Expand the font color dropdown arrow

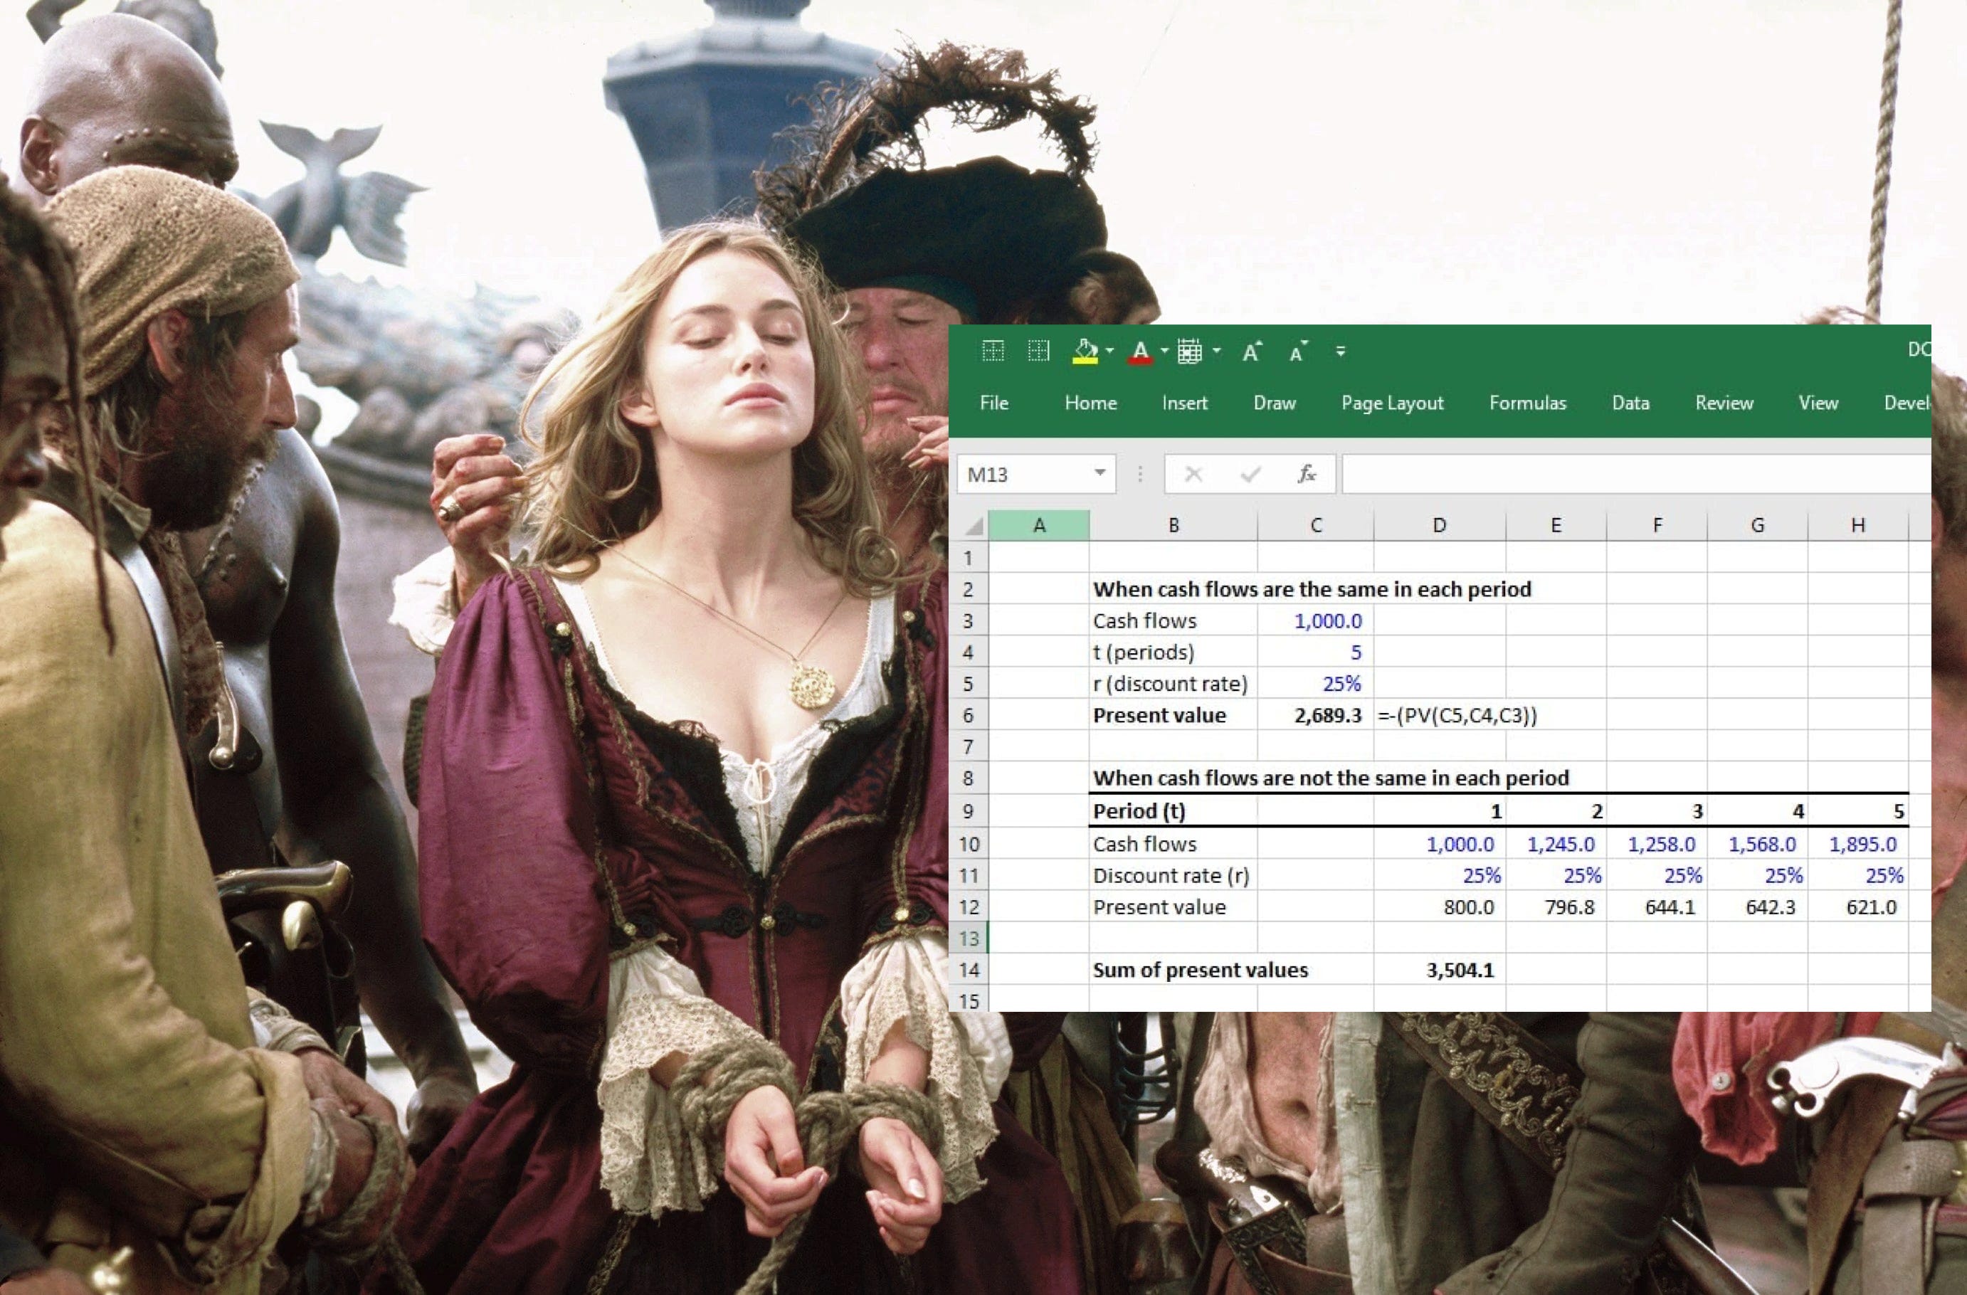1164,351
